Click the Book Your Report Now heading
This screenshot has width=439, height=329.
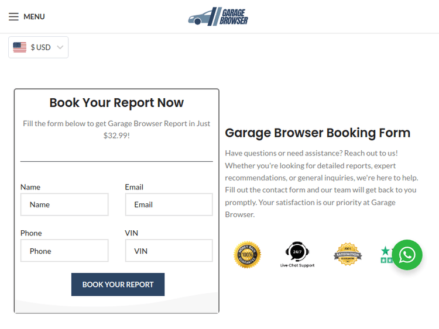coord(116,103)
